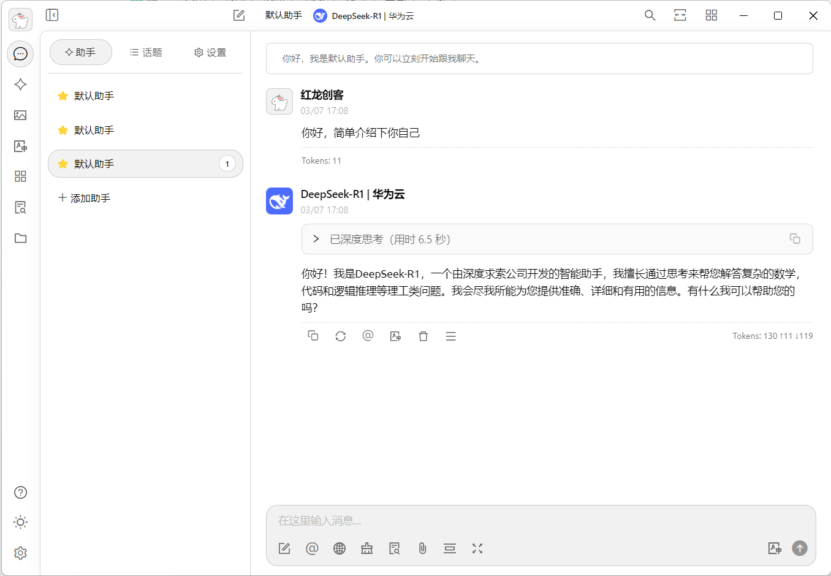
Task: Open the DeepSeek-R1 | 华为云 model selector
Action: (x=363, y=16)
